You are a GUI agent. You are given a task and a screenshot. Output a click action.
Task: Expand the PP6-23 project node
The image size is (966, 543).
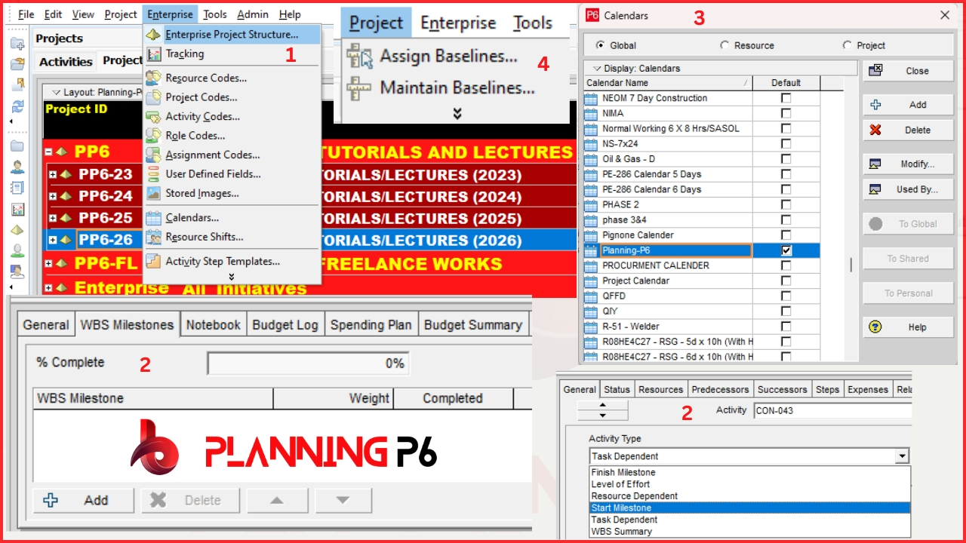click(53, 175)
